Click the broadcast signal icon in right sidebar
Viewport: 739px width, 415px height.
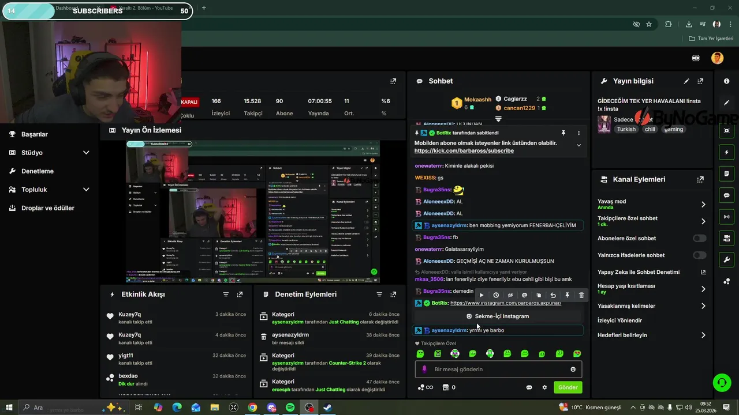[726, 217]
